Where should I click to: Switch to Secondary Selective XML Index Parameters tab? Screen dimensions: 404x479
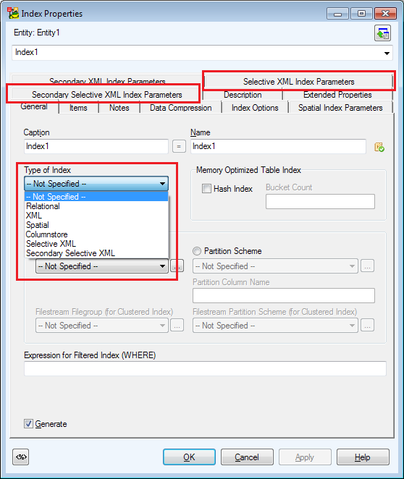(x=106, y=95)
